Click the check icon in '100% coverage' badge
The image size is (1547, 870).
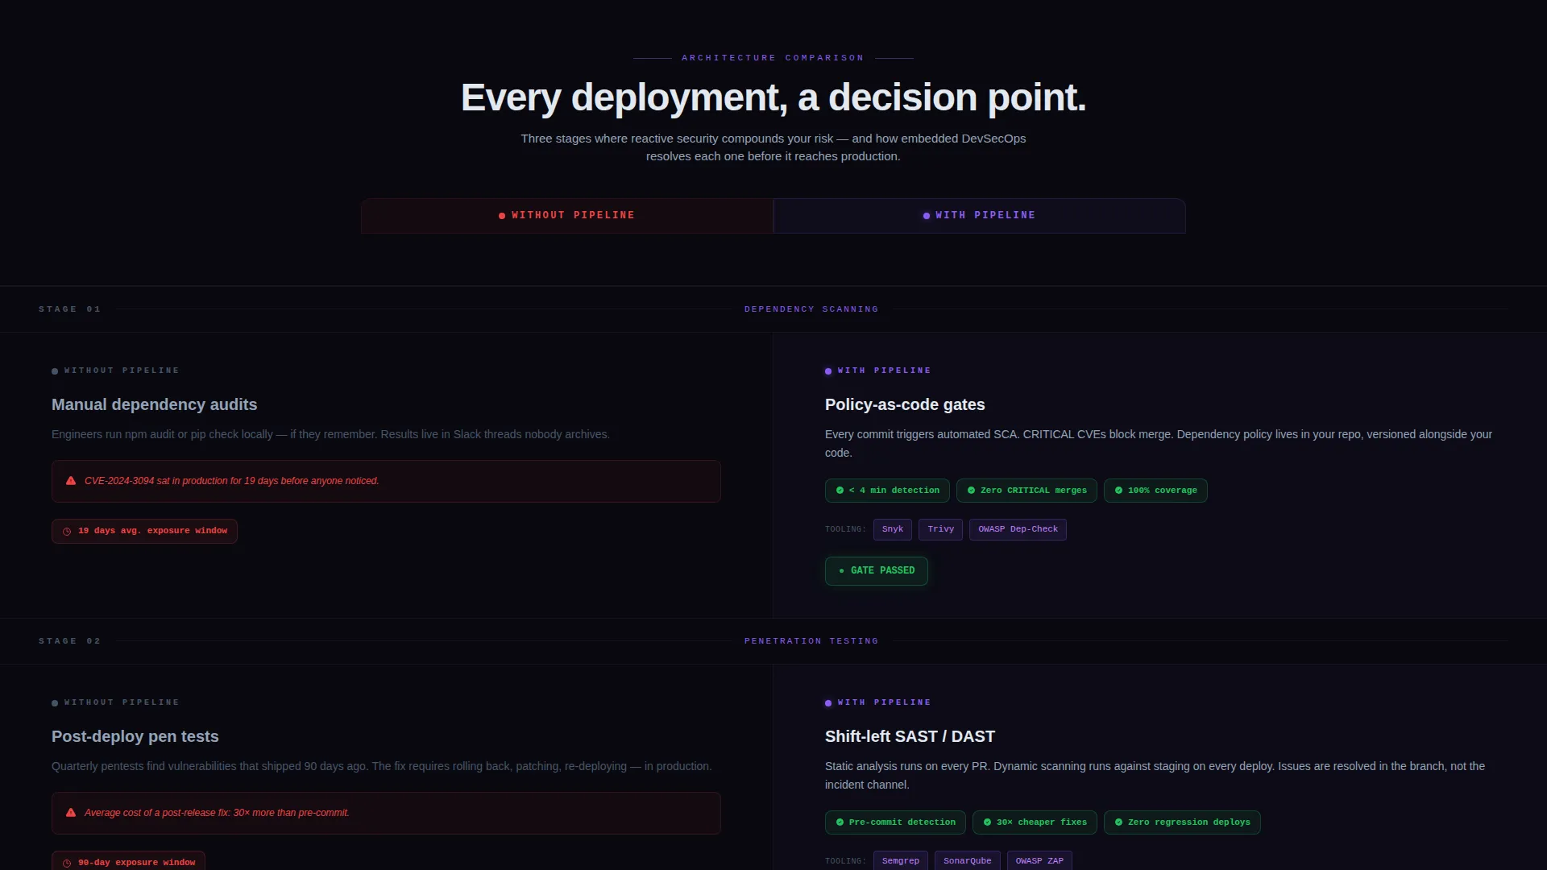coord(1118,491)
